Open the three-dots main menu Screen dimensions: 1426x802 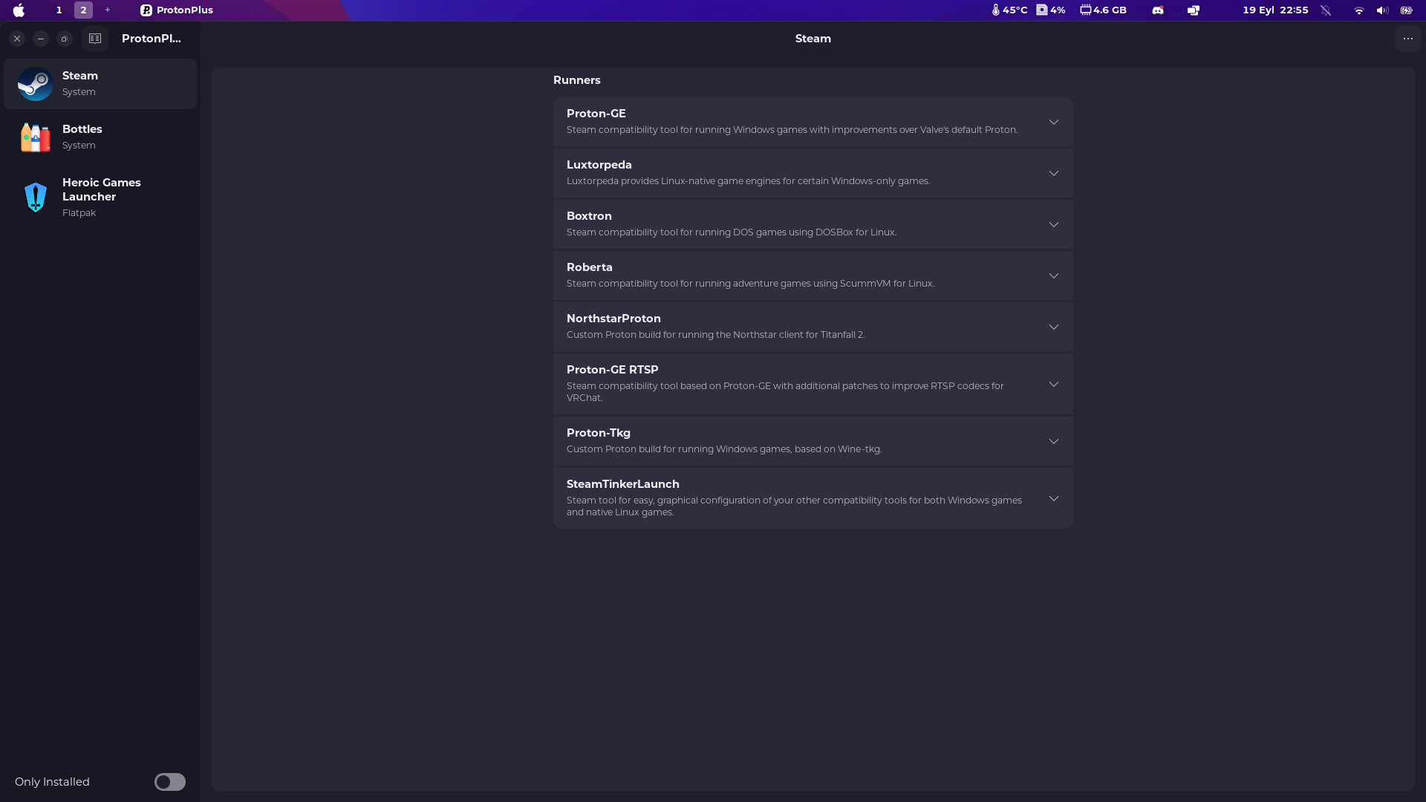[1407, 39]
